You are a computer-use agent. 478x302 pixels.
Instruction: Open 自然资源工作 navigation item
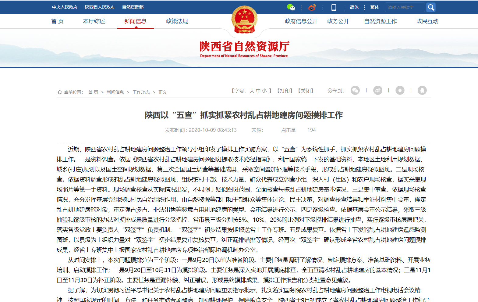point(381,21)
